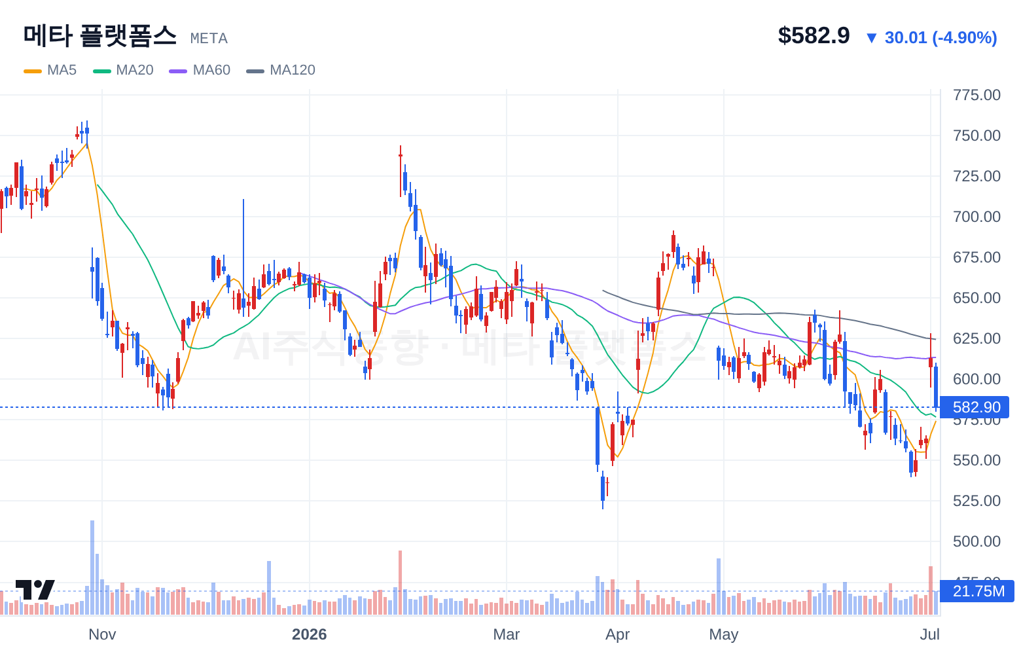Click the orange MA5 legend swatch
The image size is (1021, 652).
(x=33, y=71)
